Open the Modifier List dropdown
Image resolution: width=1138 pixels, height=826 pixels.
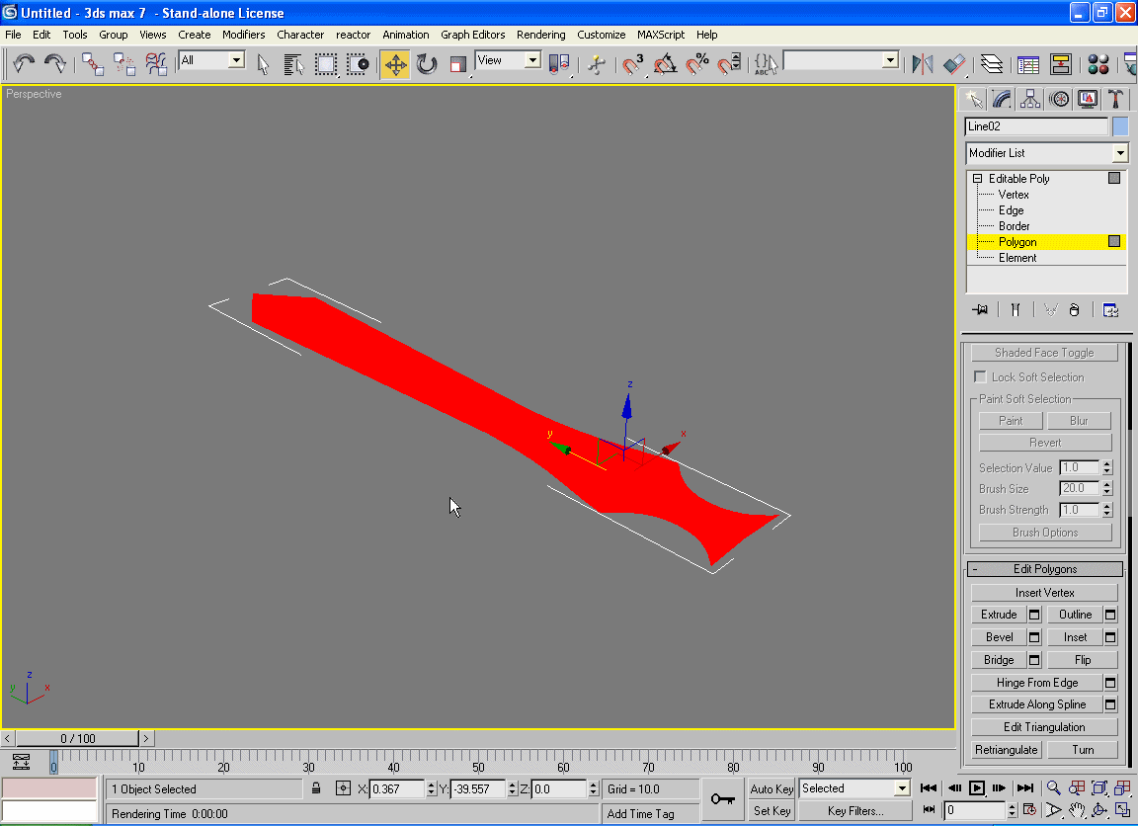click(x=1119, y=153)
